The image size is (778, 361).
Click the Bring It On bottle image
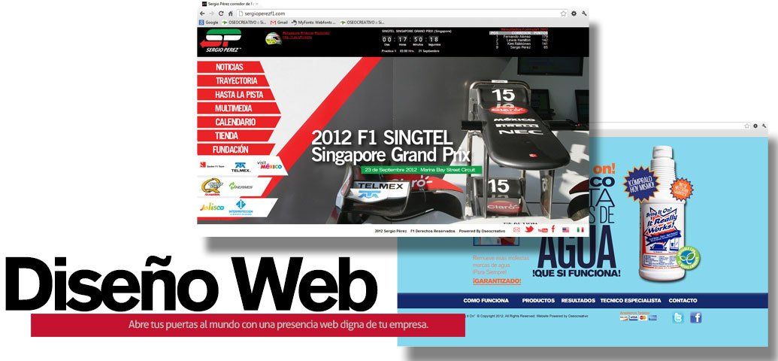click(x=663, y=214)
